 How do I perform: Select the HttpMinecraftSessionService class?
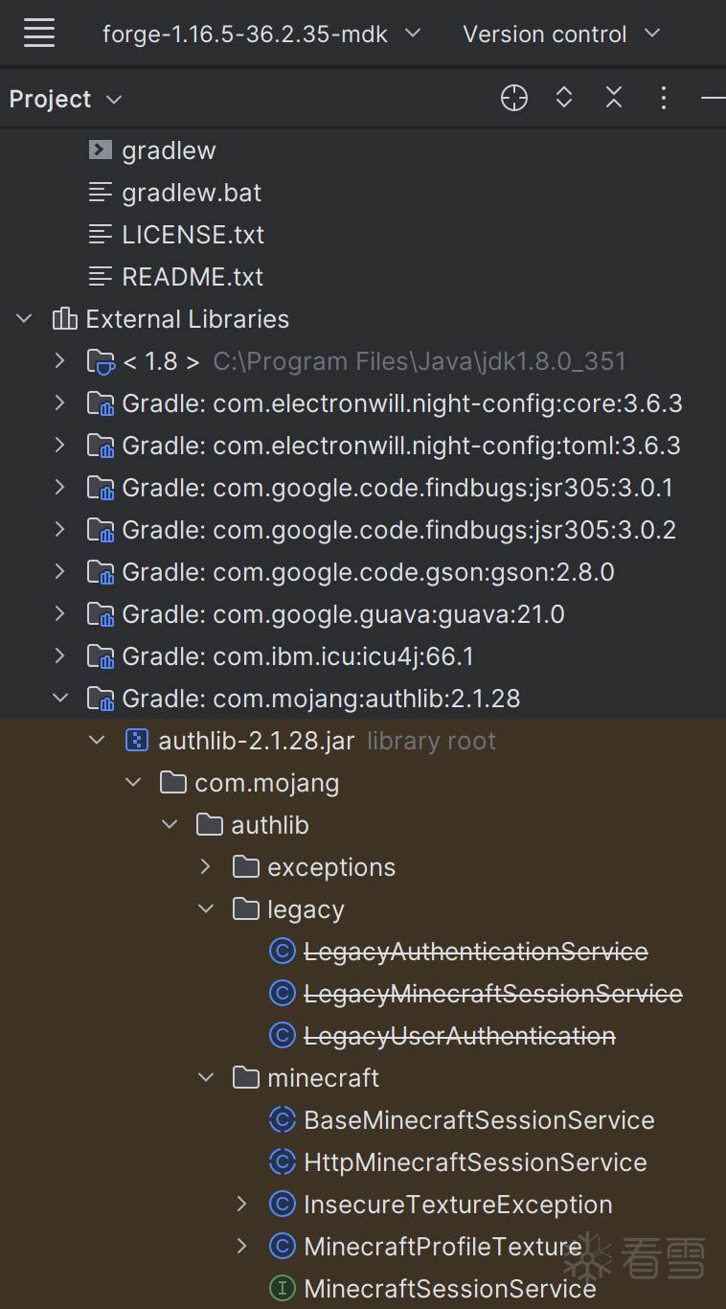pyautogui.click(x=475, y=1162)
